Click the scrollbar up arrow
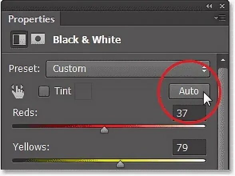Viewport: 235px width, 176px height. pyautogui.click(x=223, y=60)
